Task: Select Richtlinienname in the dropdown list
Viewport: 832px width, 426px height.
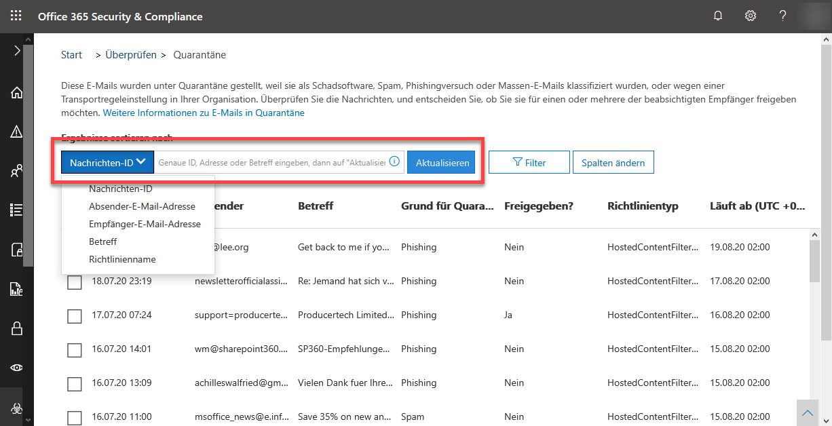Action: [122, 259]
